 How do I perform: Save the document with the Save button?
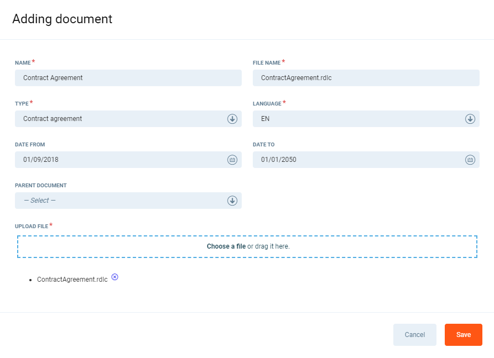[x=463, y=335]
